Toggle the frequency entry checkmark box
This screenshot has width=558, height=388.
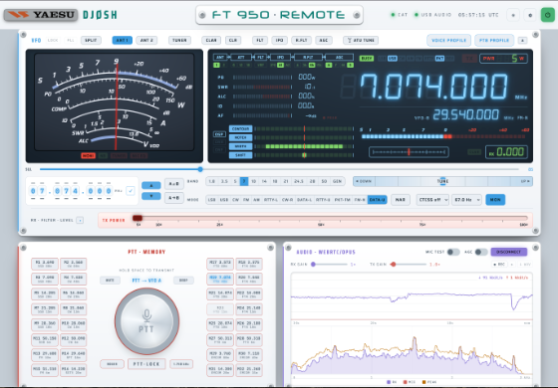[x=131, y=191]
